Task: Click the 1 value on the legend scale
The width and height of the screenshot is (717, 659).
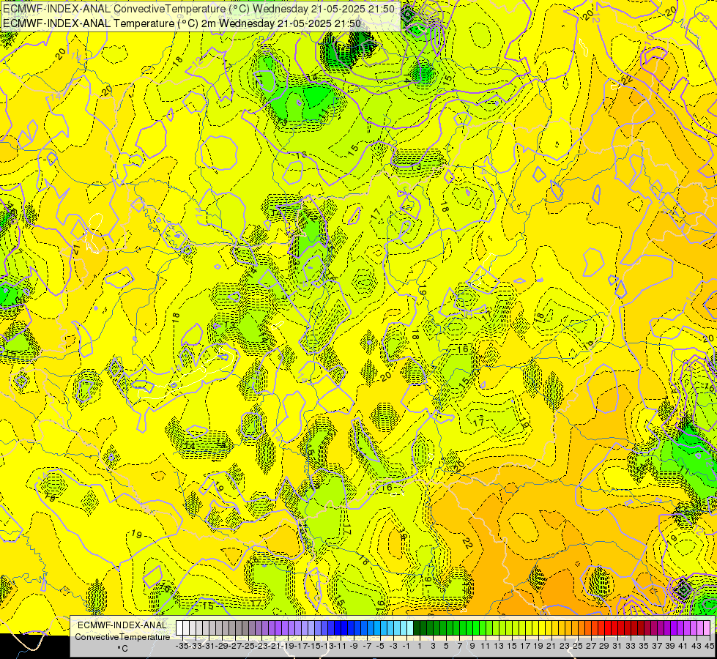Action: coord(420,646)
